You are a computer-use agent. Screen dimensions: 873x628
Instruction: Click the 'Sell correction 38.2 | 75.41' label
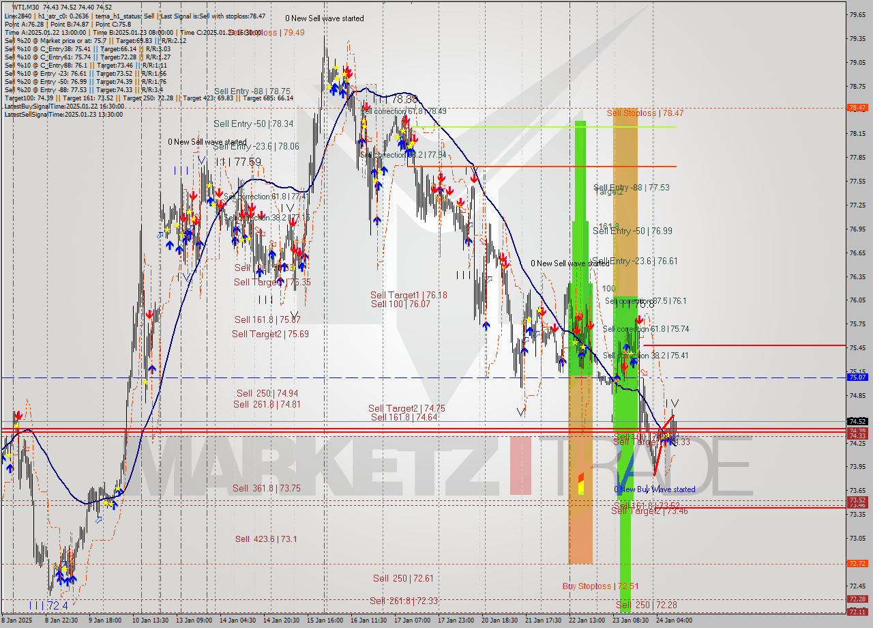(645, 356)
